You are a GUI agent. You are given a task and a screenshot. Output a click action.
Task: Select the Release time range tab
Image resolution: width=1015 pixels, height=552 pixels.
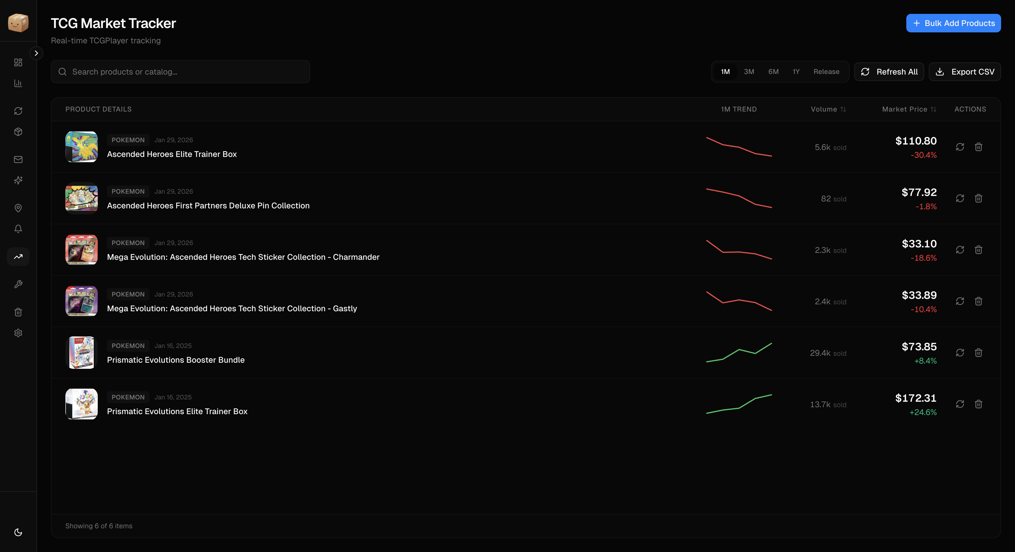click(826, 72)
